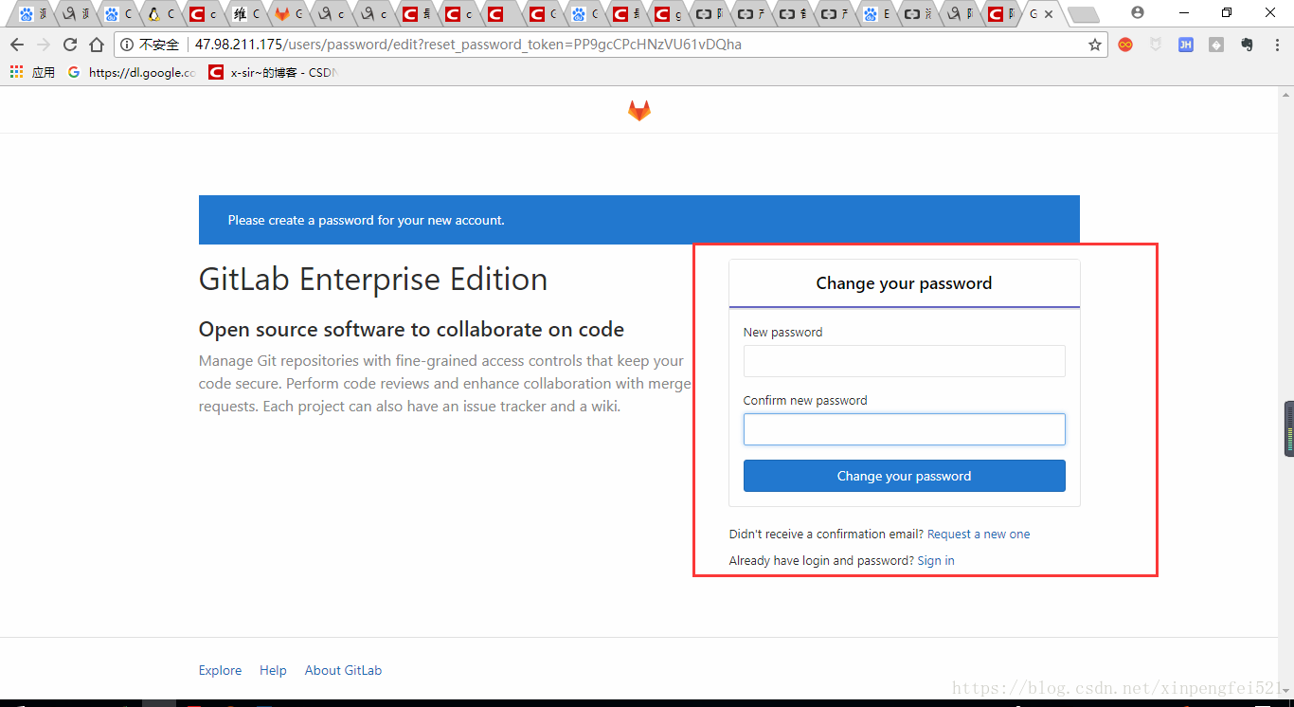Close the active GitLab password tab
Image resolution: width=1294 pixels, height=707 pixels.
(x=1049, y=14)
